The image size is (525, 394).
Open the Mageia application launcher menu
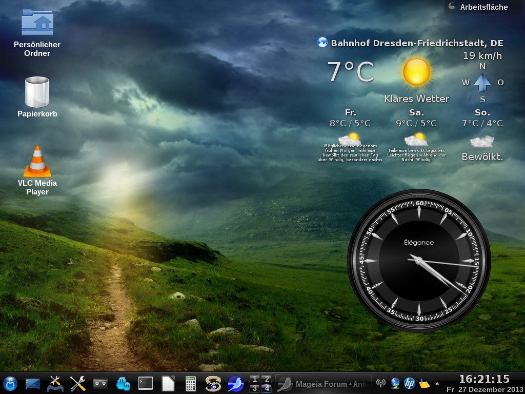point(10,384)
